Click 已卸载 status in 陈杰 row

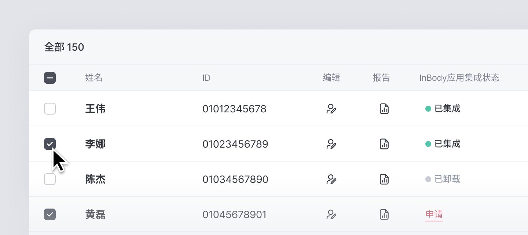(x=443, y=179)
